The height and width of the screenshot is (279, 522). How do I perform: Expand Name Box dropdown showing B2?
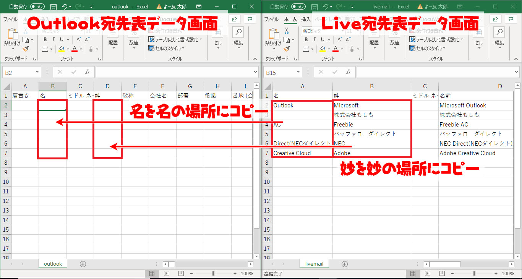pyautogui.click(x=37, y=72)
